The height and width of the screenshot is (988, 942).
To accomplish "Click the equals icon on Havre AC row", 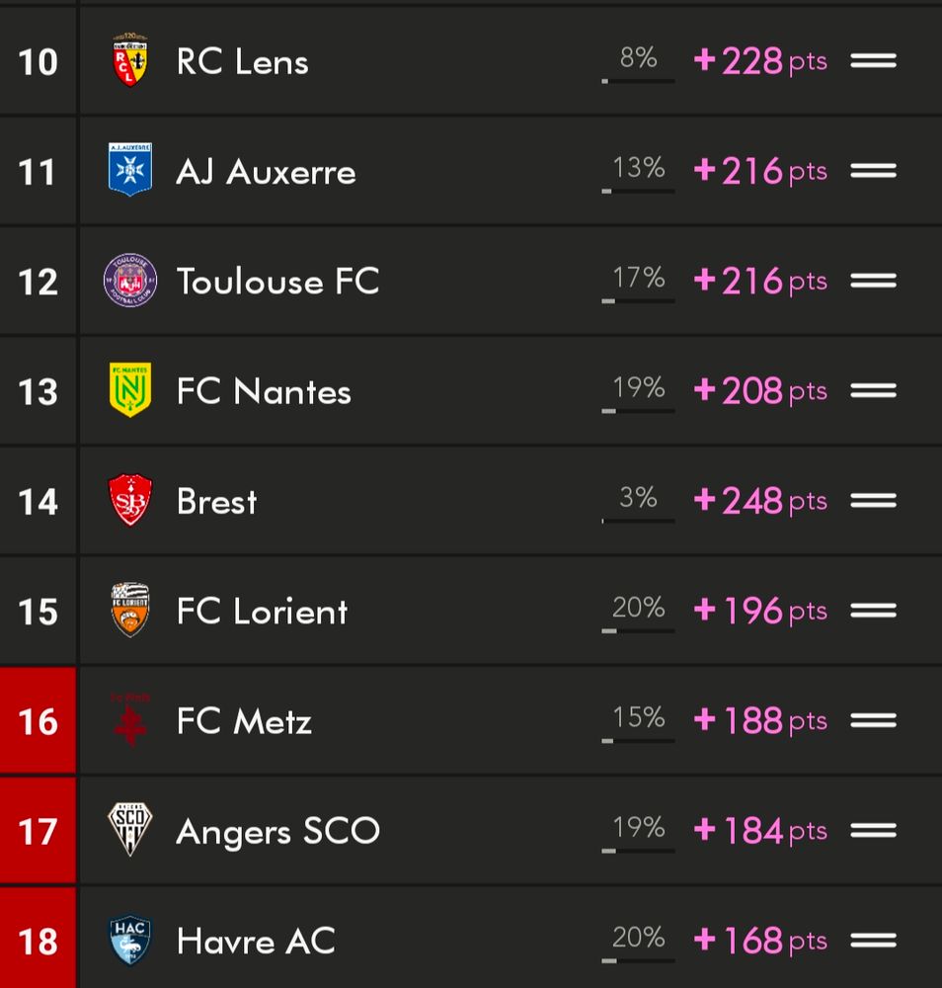I will pyautogui.click(x=873, y=941).
